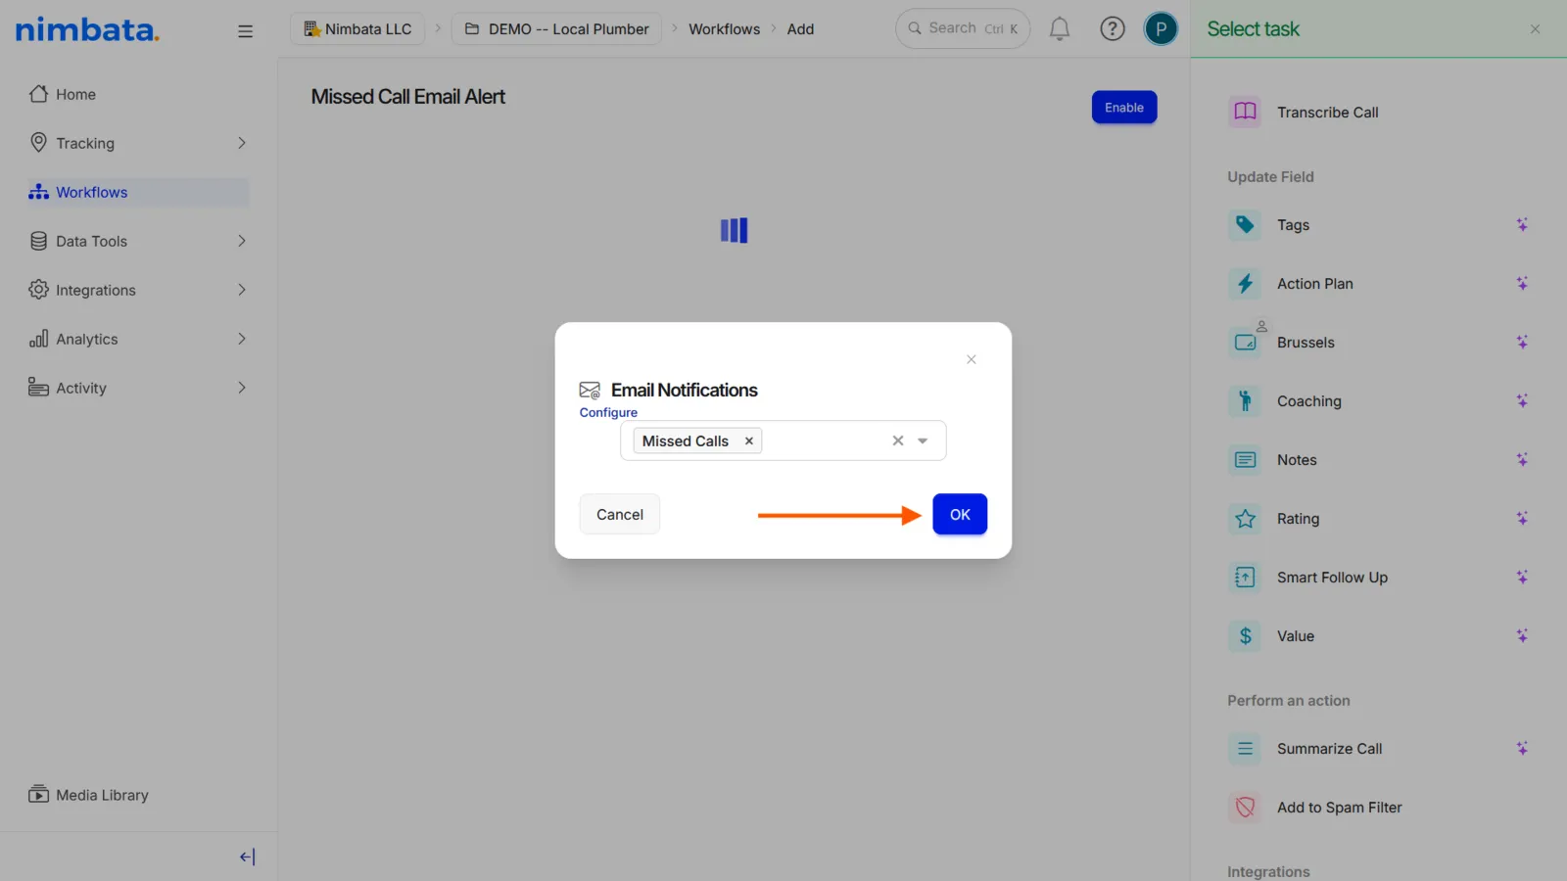This screenshot has width=1567, height=881.
Task: Click the AI sparkle icon beside Notes
Action: pyautogui.click(x=1522, y=459)
